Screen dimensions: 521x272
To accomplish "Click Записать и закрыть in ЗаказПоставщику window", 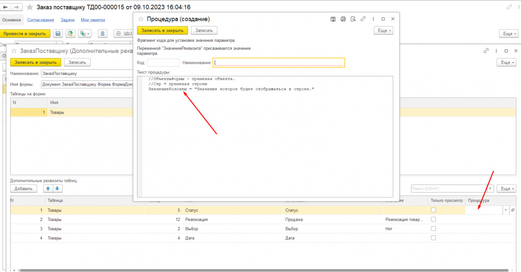I will tap(36, 62).
